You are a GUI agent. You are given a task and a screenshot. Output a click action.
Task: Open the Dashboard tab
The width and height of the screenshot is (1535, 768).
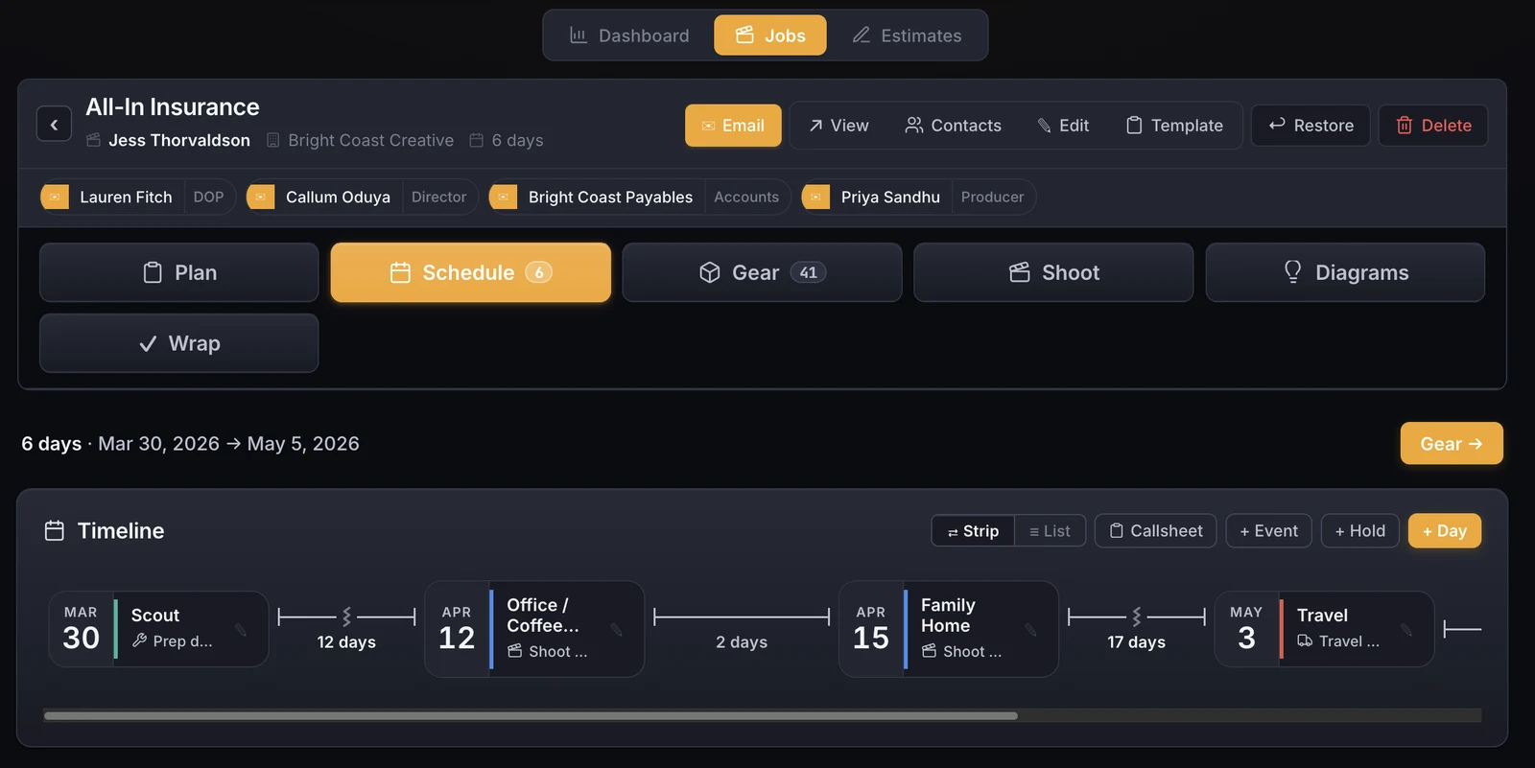(x=629, y=35)
